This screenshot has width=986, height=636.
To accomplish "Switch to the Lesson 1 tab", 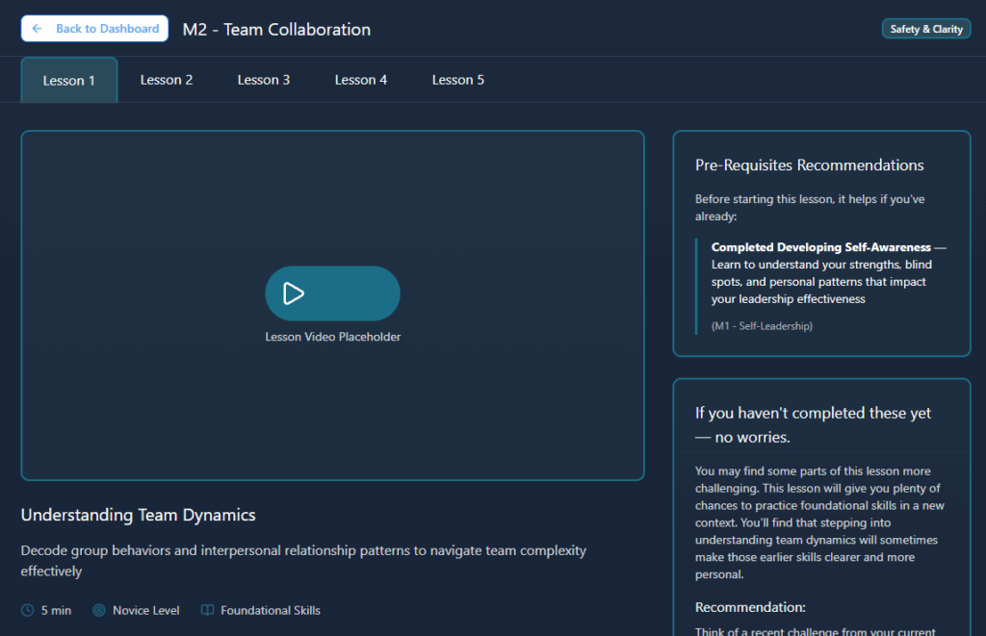I will click(x=69, y=81).
